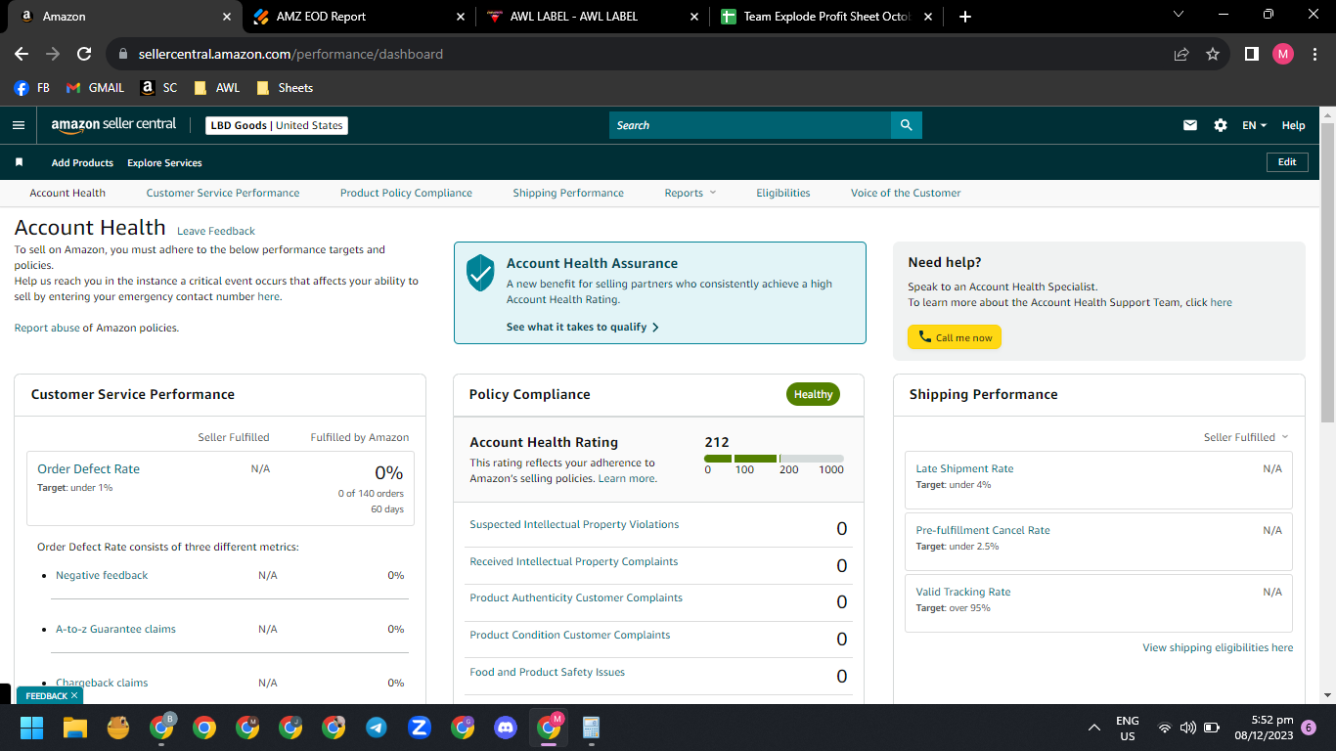Open the Chrome profile avatar M
The height and width of the screenshot is (751, 1336).
tap(1283, 54)
